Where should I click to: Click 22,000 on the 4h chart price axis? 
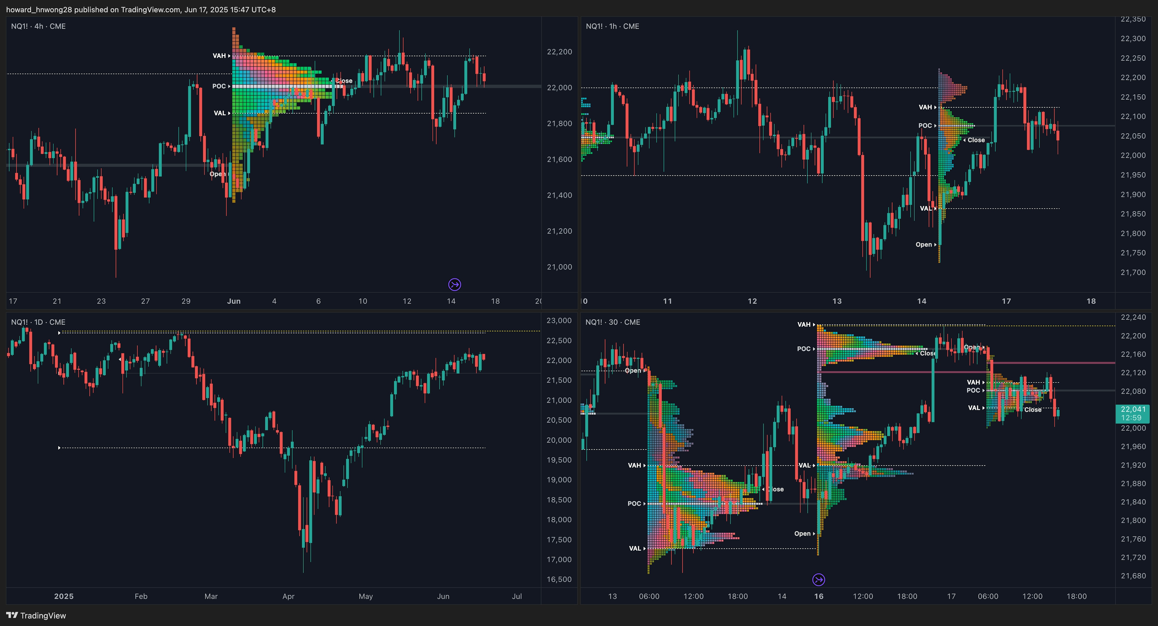pyautogui.click(x=559, y=88)
